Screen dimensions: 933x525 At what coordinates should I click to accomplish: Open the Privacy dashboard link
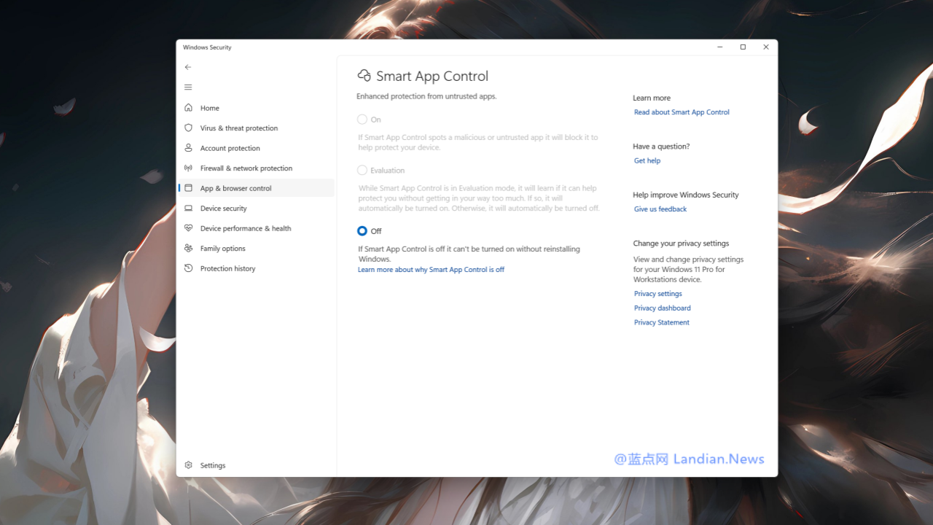[663, 308]
